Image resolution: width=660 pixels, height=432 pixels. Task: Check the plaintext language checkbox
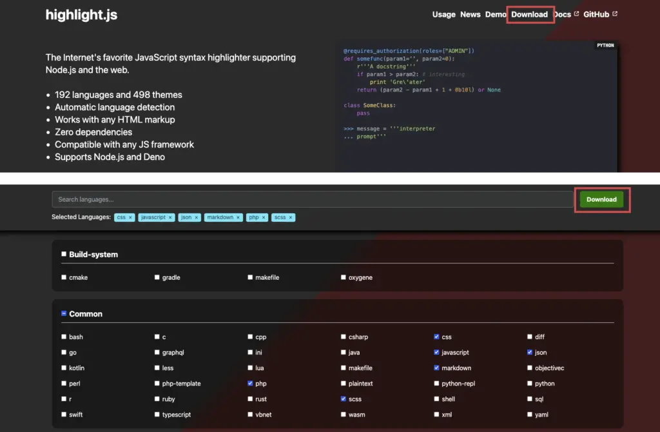pyautogui.click(x=344, y=383)
